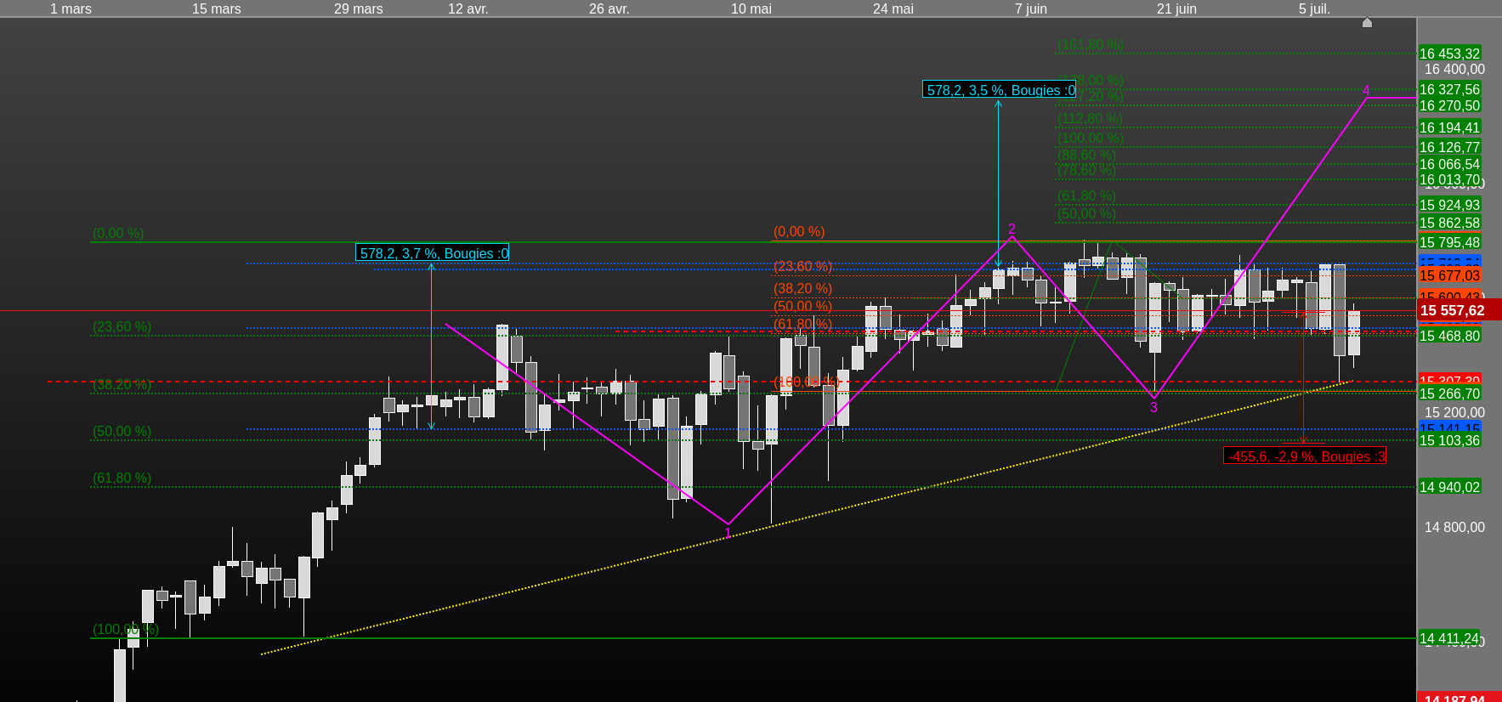The width and height of the screenshot is (1502, 702).
Task: Select the "578,2, 3,7 %, Bougies :0" measure label
Action: coord(433,252)
